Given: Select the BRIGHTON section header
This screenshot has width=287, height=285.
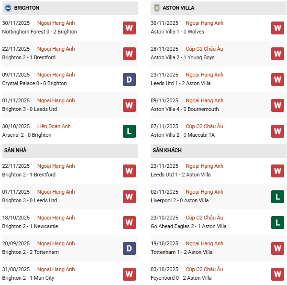Looking at the screenshot, I should point(27,8).
